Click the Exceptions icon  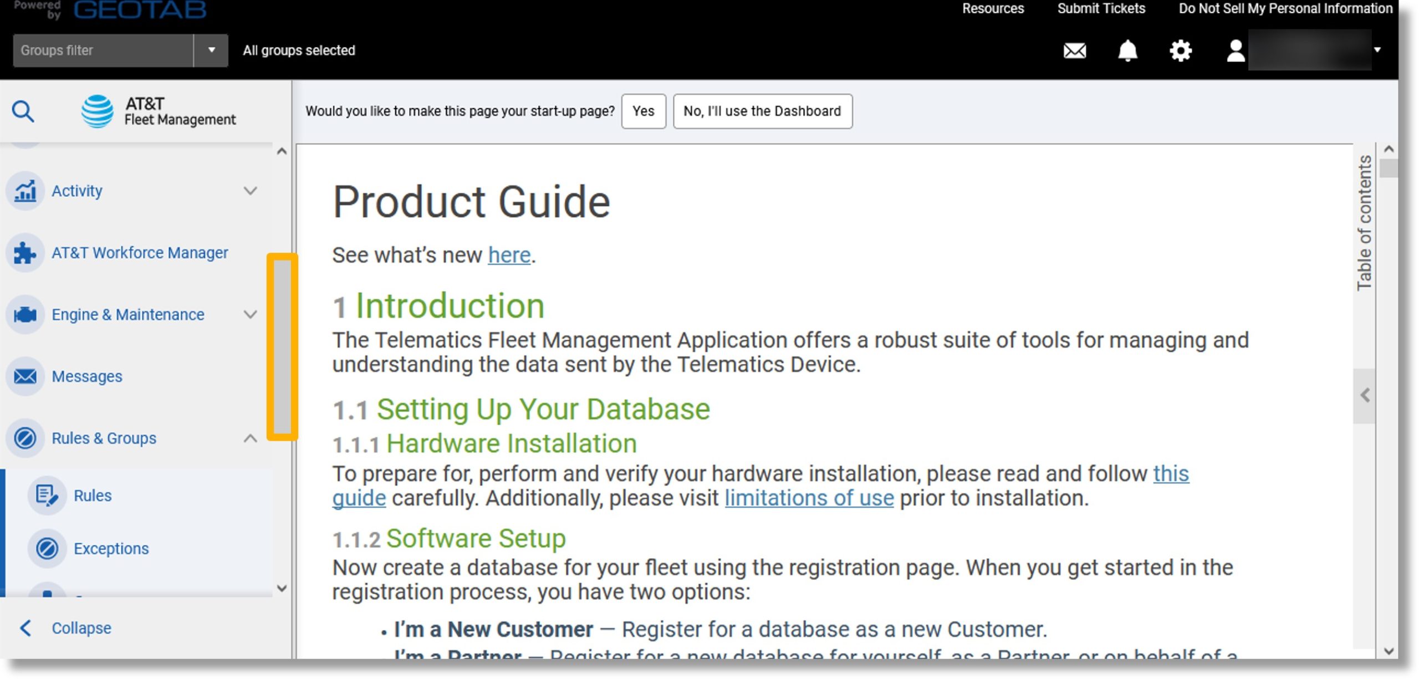click(47, 549)
